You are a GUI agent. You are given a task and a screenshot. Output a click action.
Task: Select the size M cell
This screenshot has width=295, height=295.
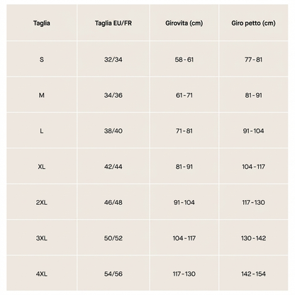42,95
